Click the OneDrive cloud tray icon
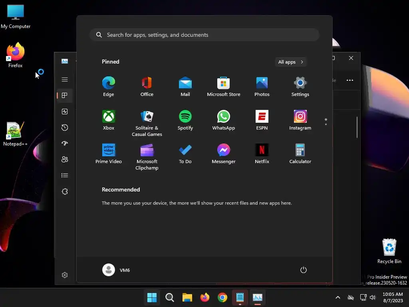409x307 pixels. pos(351,297)
